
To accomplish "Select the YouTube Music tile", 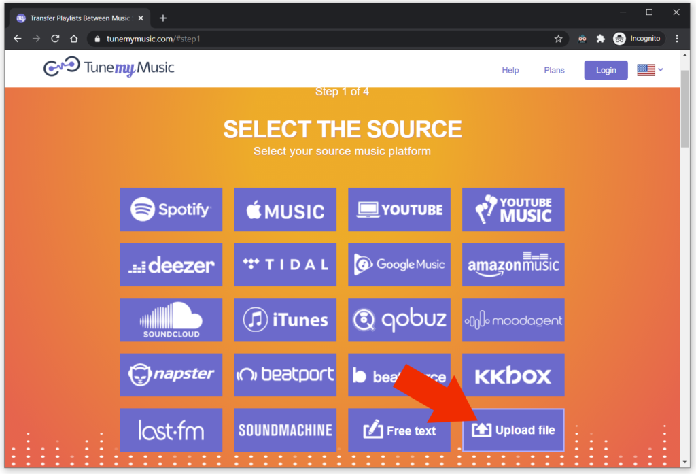I will click(x=513, y=209).
